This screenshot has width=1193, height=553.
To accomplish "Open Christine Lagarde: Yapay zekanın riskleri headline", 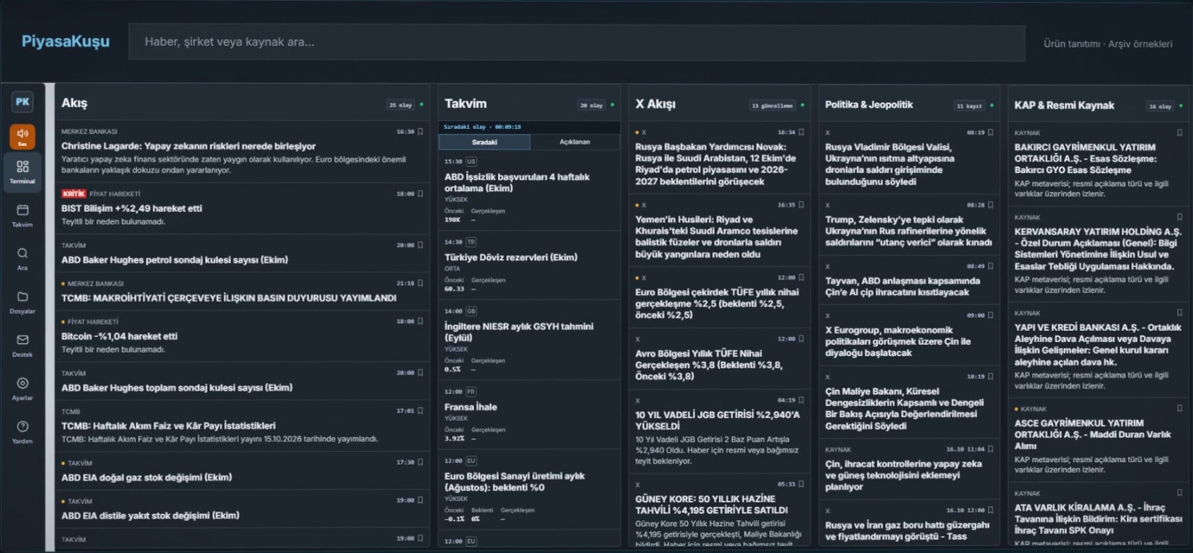I will [x=189, y=146].
